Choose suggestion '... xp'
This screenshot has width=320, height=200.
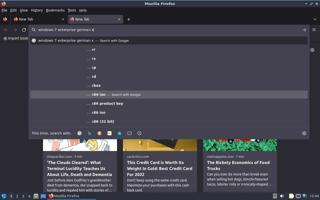pyautogui.click(x=169, y=67)
